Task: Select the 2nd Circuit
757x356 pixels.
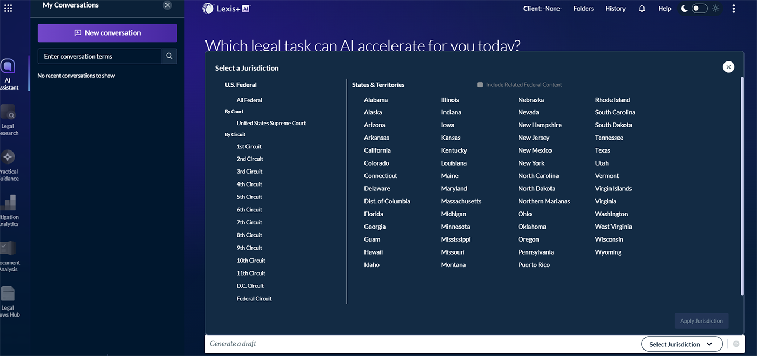Action: (250, 159)
